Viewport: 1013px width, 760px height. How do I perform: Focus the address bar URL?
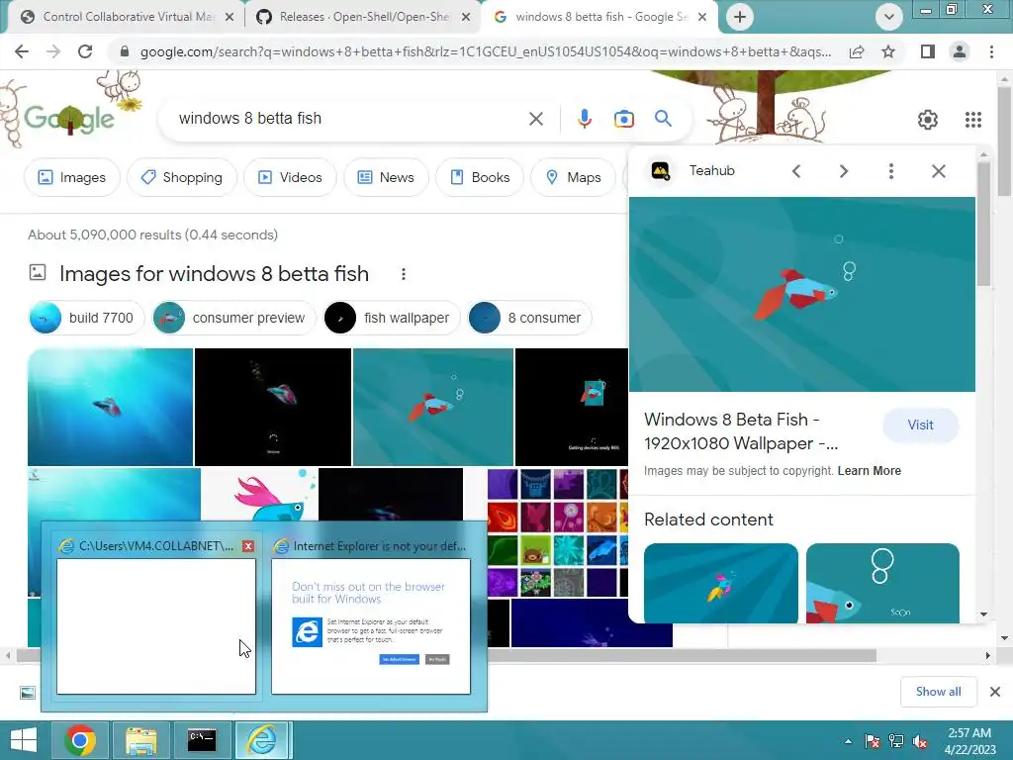[x=485, y=51]
